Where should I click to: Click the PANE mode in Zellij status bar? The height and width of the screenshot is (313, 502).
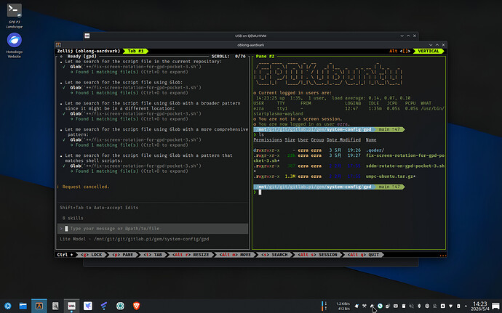pyautogui.click(x=123, y=255)
